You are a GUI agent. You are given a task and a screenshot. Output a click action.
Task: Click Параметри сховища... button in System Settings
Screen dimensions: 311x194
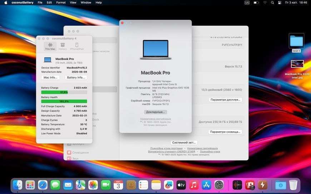225,132
